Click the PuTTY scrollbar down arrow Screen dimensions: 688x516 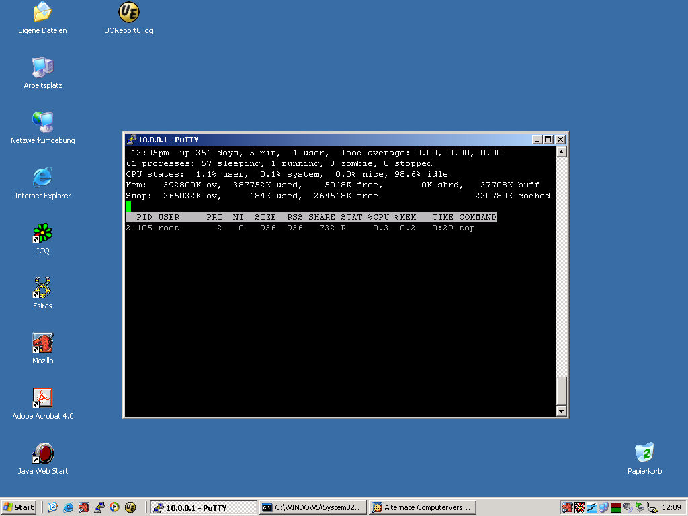(x=561, y=411)
